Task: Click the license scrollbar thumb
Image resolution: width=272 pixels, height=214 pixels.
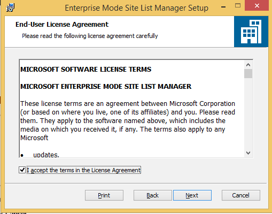Action: pos(248,74)
